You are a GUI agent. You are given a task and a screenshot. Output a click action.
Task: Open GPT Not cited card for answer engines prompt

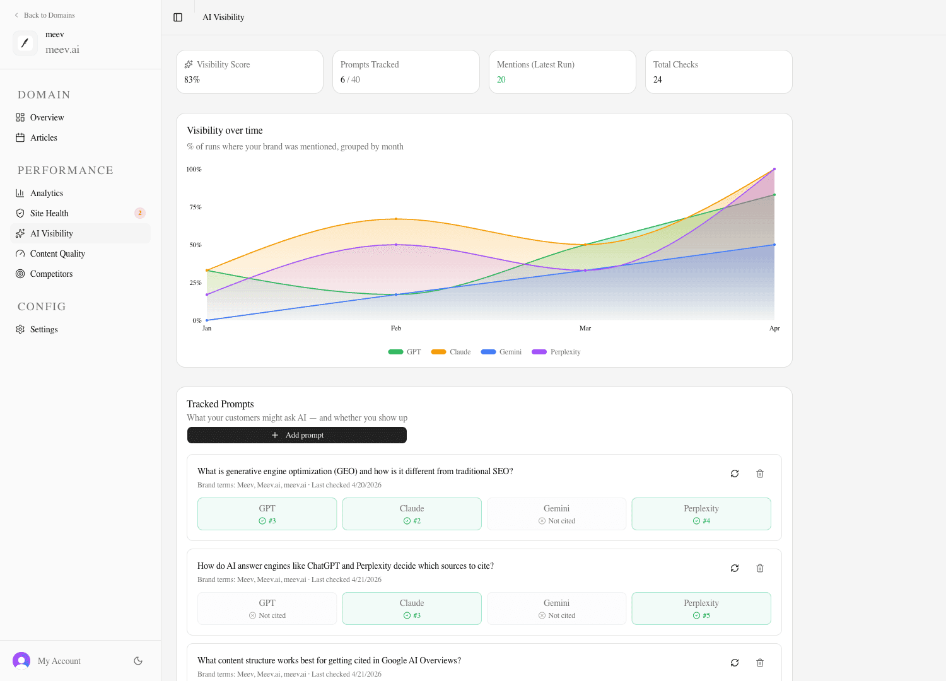[x=267, y=608]
